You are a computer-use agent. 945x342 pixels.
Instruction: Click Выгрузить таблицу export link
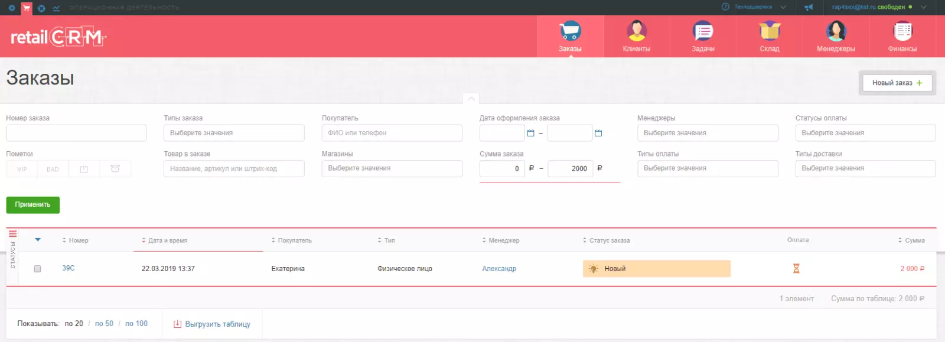click(x=218, y=324)
